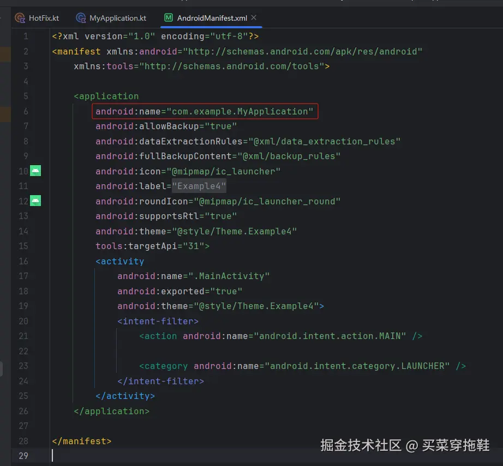This screenshot has width=503, height=466.
Task: Switch to the MyApplication.kt tab
Action: [x=111, y=18]
